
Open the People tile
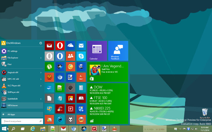pos(71,56)
